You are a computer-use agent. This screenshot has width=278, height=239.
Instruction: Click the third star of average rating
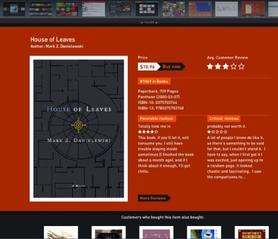[225, 66]
